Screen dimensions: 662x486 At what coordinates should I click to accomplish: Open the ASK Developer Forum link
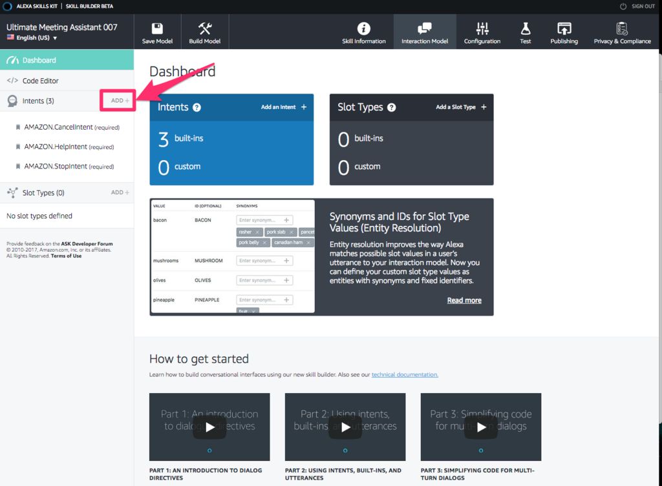(87, 243)
